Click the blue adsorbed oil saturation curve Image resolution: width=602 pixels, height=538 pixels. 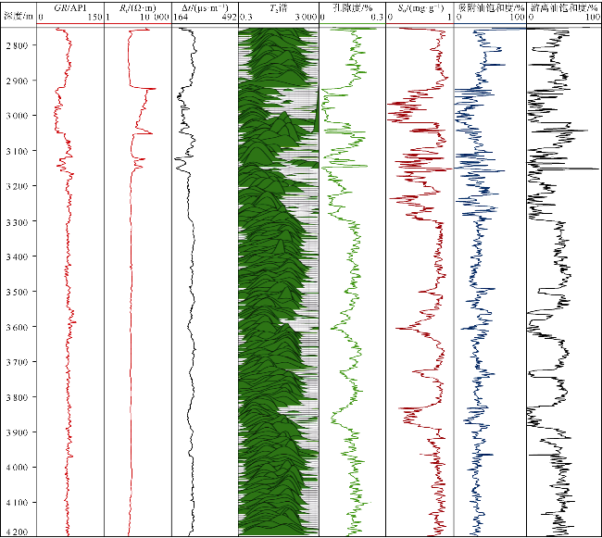478,278
